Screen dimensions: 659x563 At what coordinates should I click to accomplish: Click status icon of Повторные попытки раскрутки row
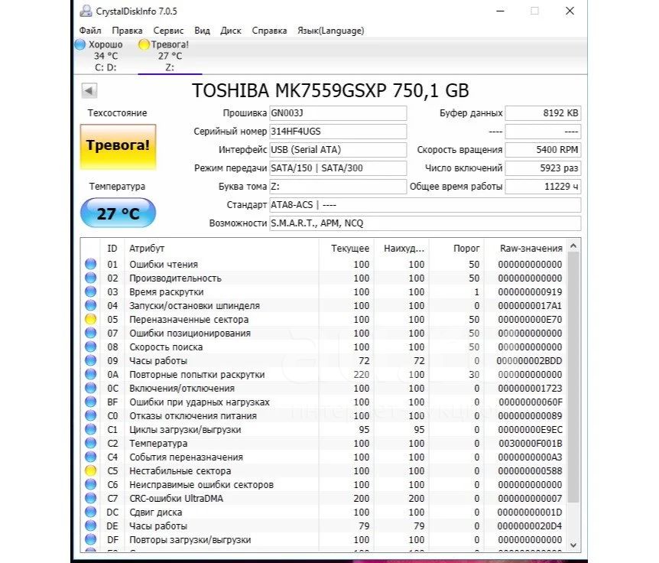click(91, 374)
